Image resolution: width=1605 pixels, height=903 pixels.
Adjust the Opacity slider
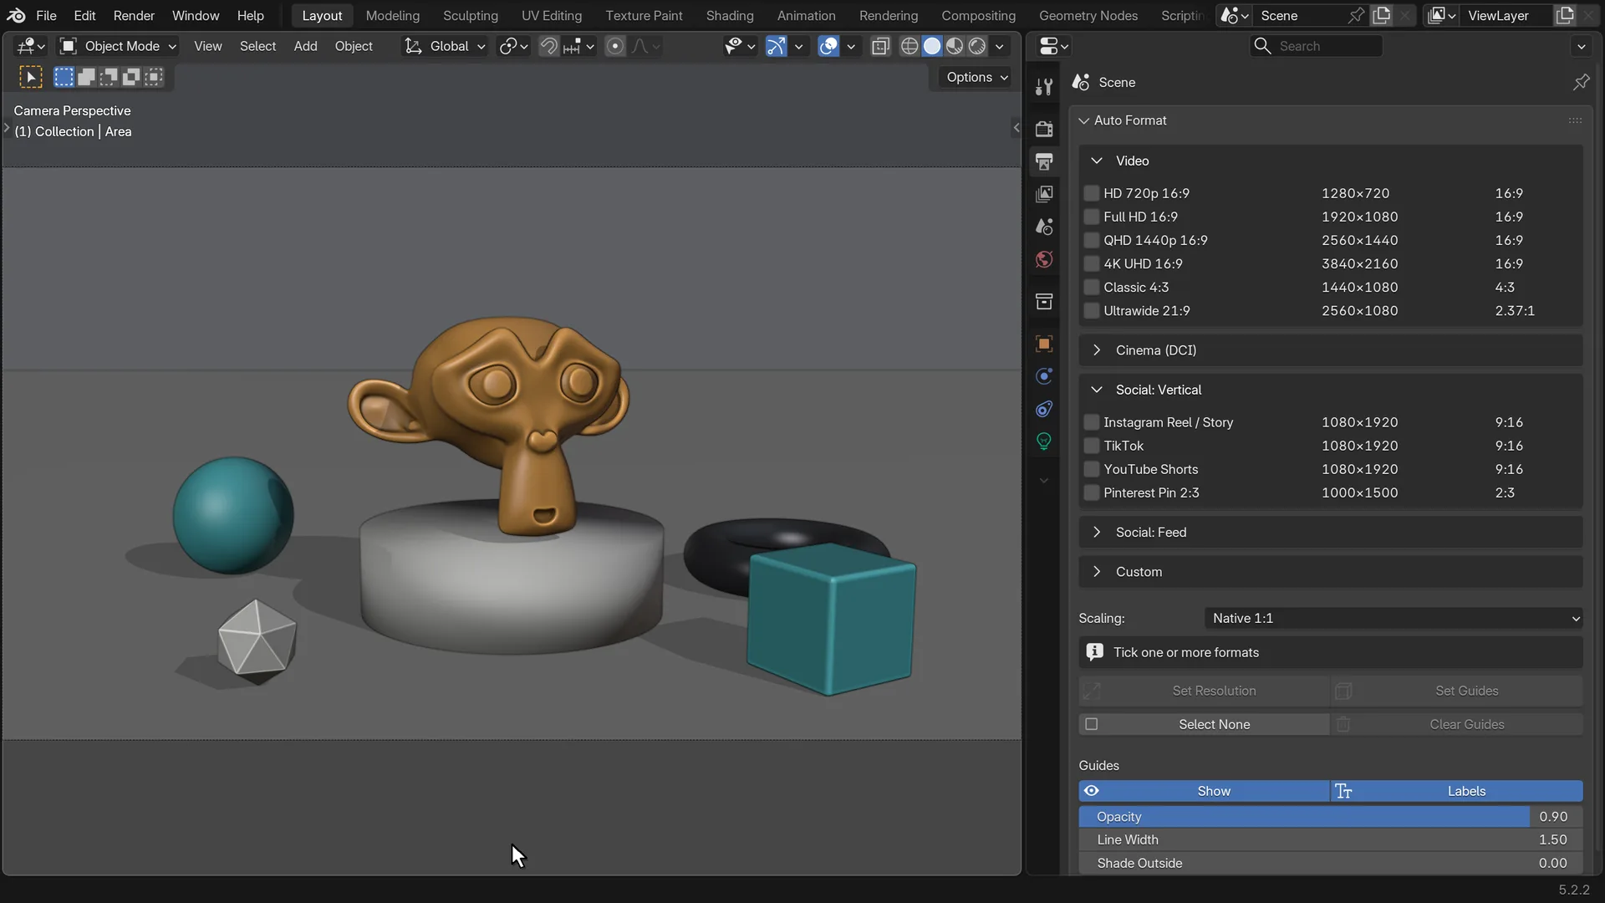click(1331, 817)
